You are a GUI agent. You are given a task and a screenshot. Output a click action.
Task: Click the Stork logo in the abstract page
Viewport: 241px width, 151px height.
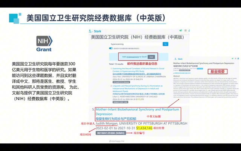(178, 59)
